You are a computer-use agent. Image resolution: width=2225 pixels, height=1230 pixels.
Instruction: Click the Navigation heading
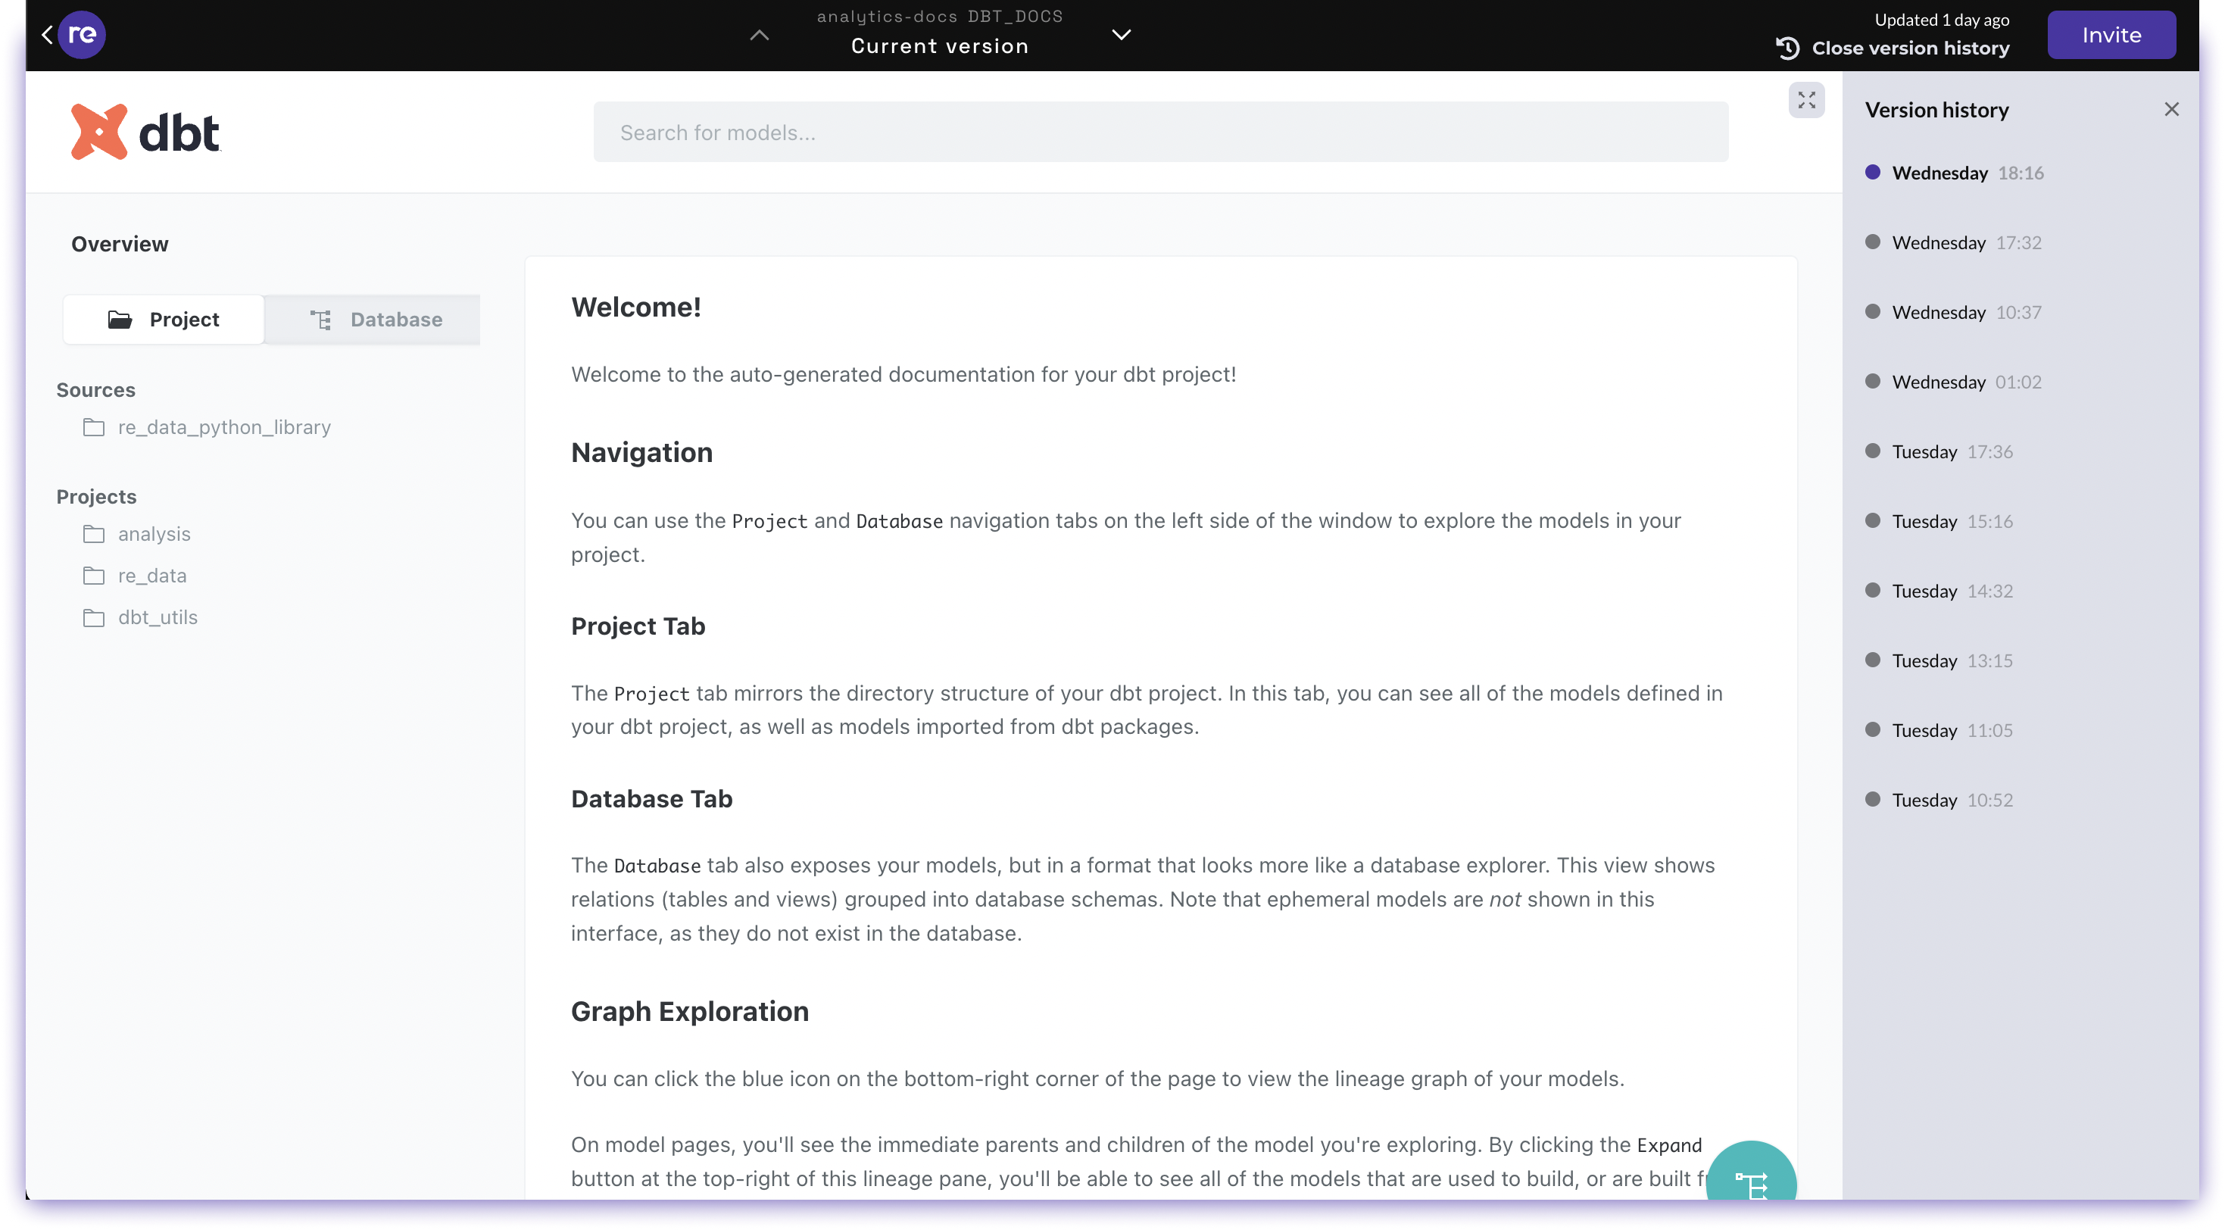(641, 453)
